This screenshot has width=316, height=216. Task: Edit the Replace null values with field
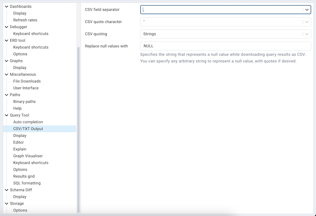[226, 46]
